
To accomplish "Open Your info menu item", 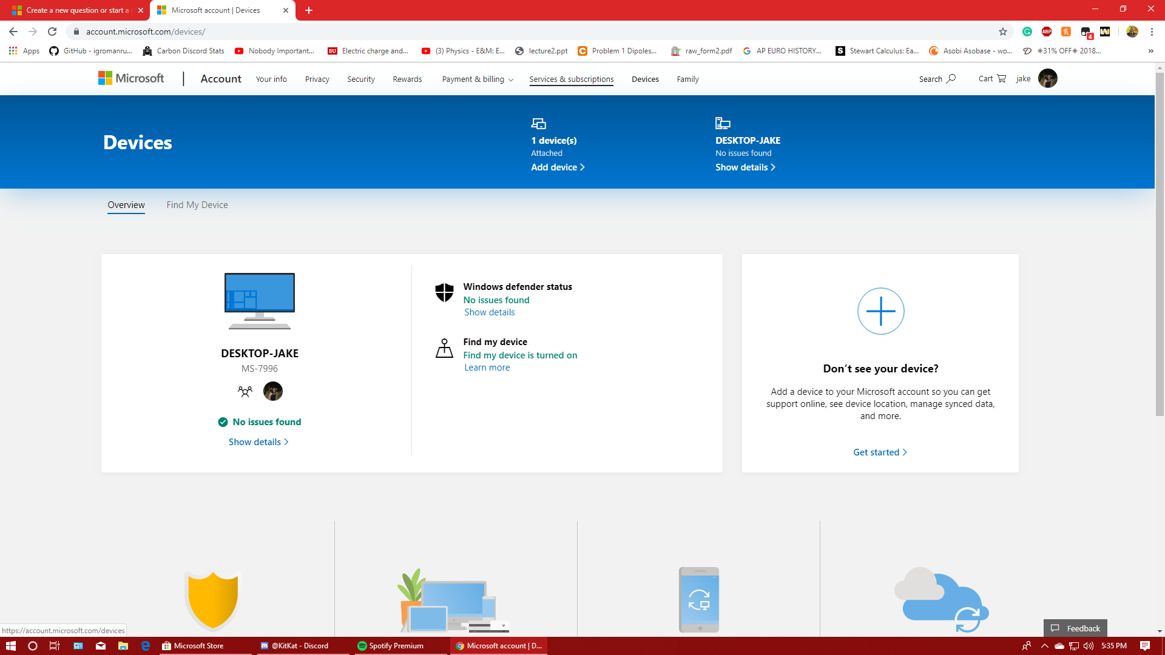I will [271, 79].
